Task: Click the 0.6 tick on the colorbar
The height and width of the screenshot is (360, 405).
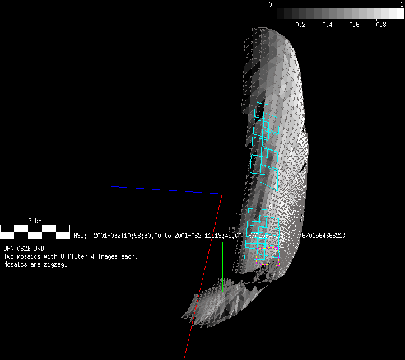Action: (354, 25)
